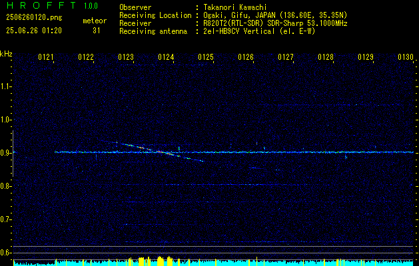The image size is (419, 266).
Task: Click the 0121 time marker
Action: [46, 57]
